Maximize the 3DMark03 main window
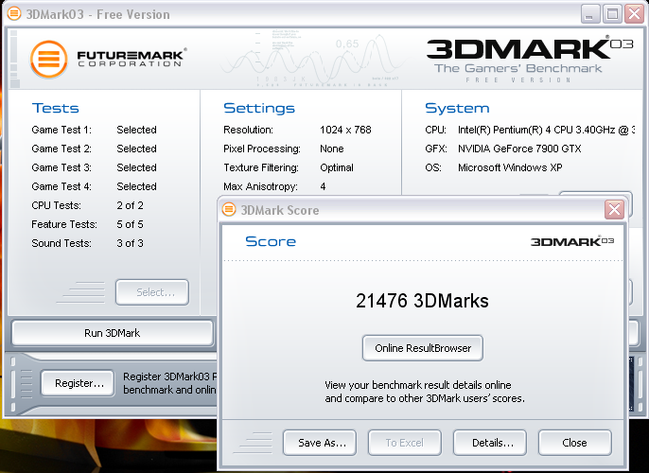The width and height of the screenshot is (649, 473). (x=612, y=14)
